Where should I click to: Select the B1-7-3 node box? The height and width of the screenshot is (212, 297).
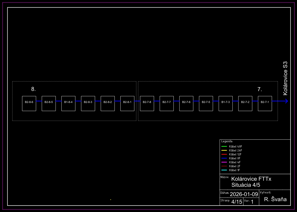click(226, 103)
